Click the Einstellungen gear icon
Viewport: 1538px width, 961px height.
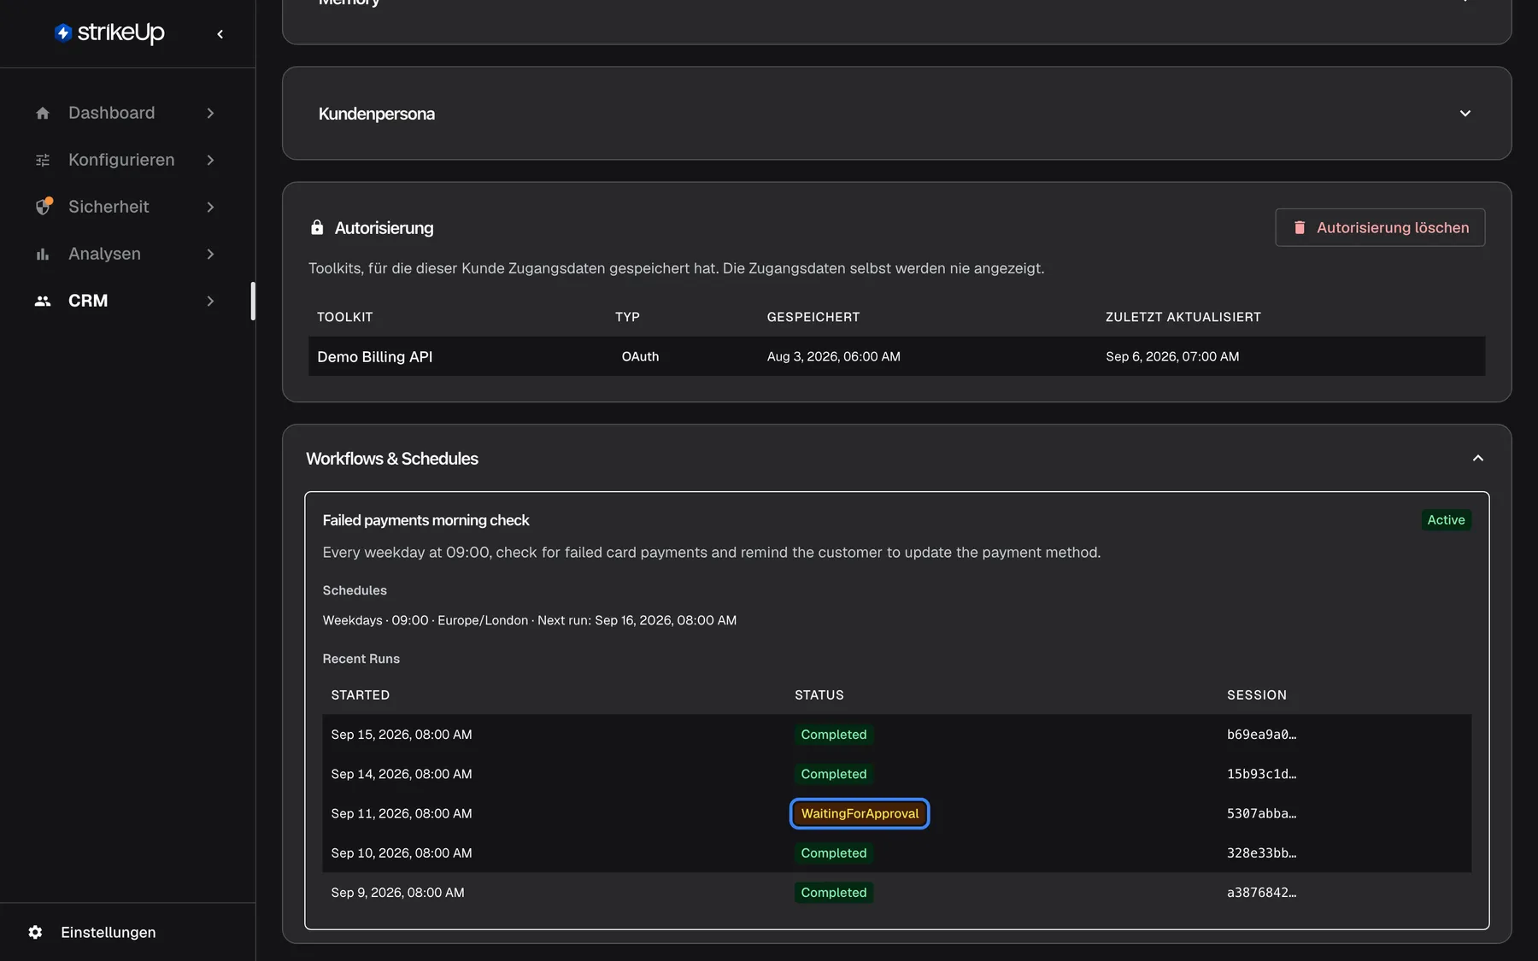click(35, 932)
